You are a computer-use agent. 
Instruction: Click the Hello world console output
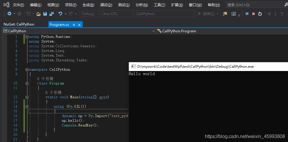(141, 74)
